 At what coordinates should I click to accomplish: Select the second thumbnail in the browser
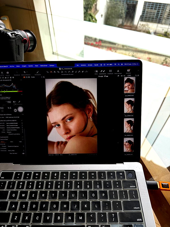(129, 106)
